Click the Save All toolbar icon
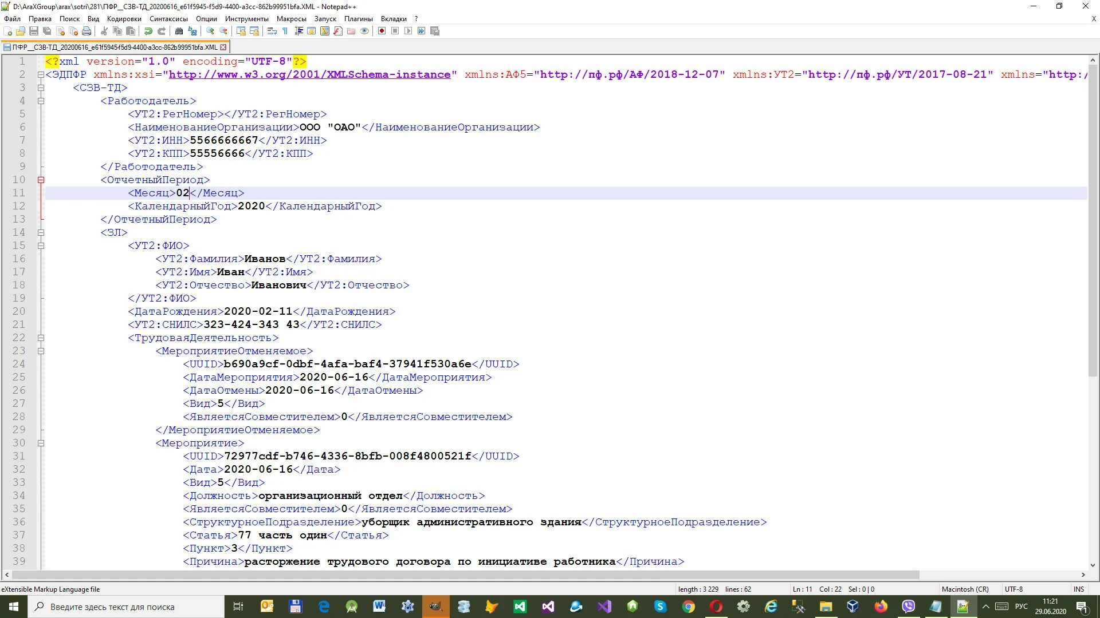Screen dimensions: 1100x618 tap(47, 31)
